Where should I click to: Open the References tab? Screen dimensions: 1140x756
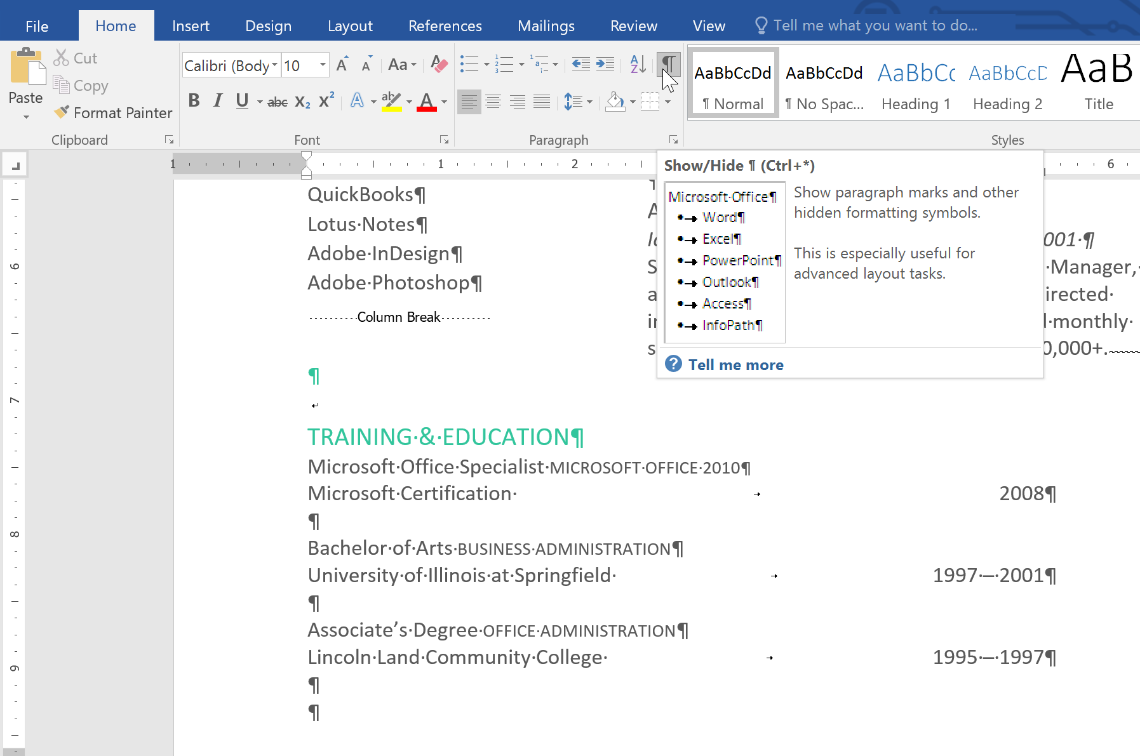pyautogui.click(x=445, y=26)
